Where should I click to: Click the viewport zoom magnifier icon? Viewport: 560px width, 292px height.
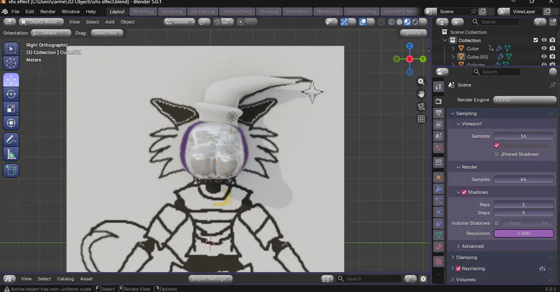(421, 82)
